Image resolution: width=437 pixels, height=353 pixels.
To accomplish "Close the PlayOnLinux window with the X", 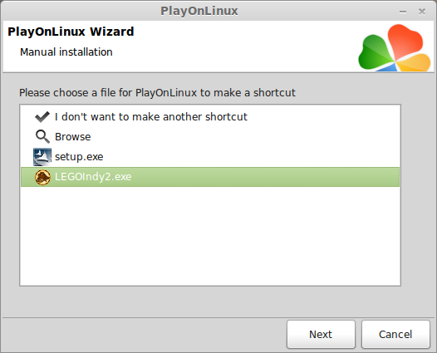I will pyautogui.click(x=422, y=12).
